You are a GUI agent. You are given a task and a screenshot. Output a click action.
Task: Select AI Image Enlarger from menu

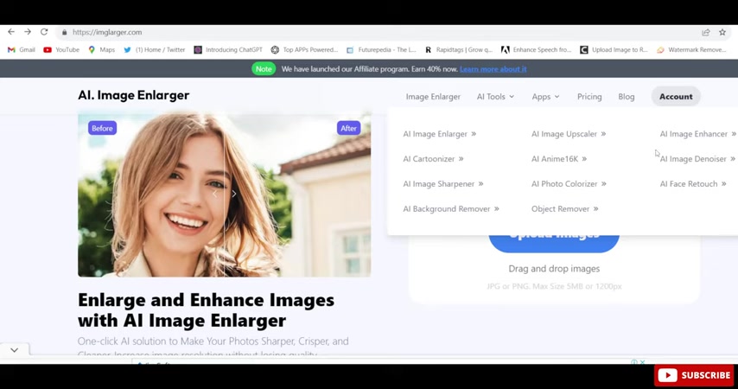click(x=440, y=134)
